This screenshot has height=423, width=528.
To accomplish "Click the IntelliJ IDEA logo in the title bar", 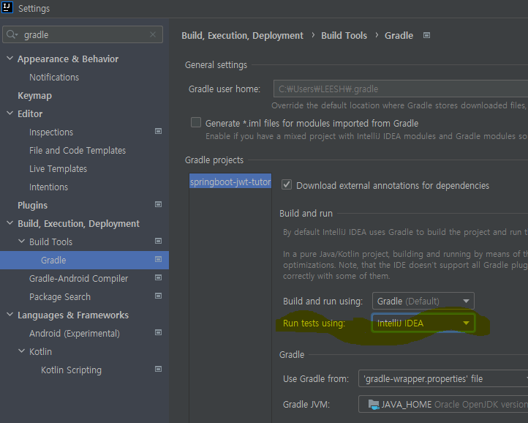I will pos(7,7).
